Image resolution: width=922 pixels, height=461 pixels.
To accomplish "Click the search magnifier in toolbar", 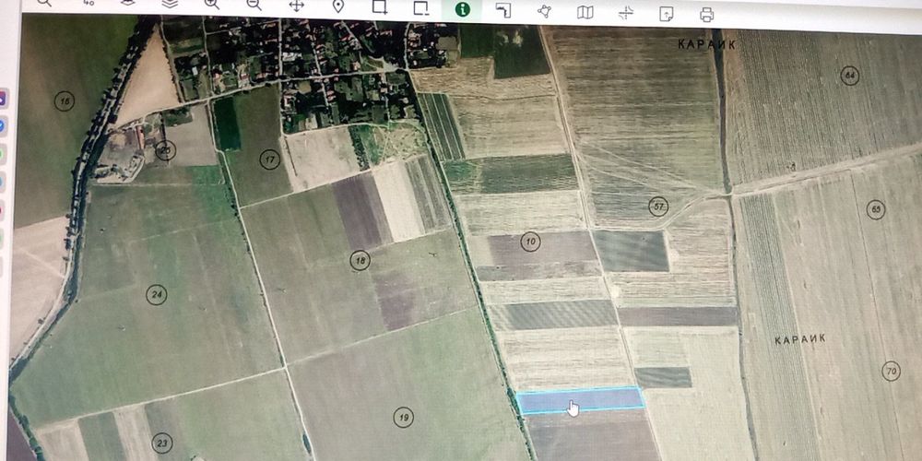I will [x=43, y=2].
